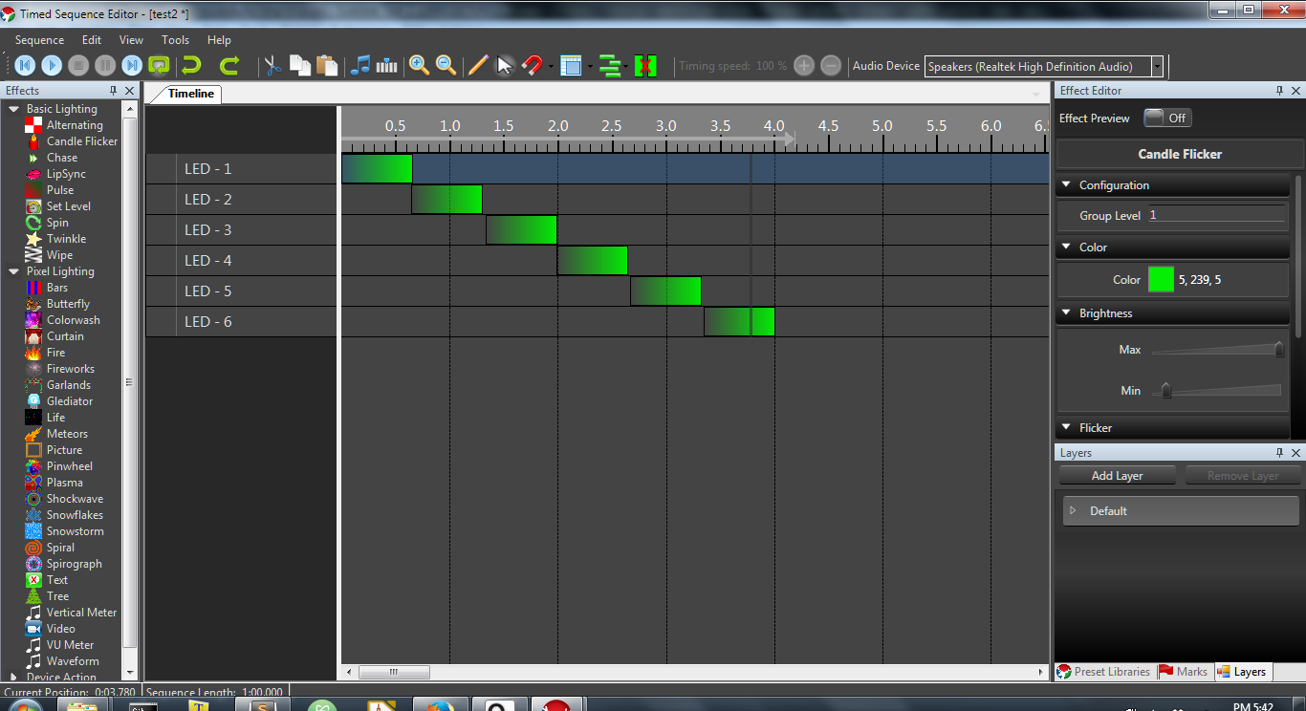Open the Audio Device dropdown

(x=1157, y=66)
